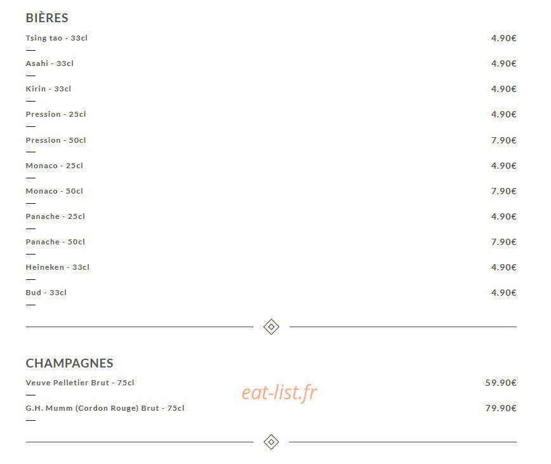Click the Asahi - 33cl item

coord(50,63)
